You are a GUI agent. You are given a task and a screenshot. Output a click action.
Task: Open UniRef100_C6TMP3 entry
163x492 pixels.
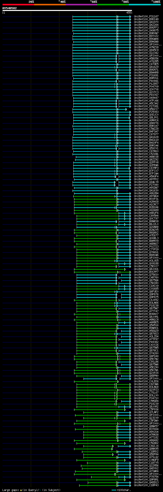pos(146,168)
